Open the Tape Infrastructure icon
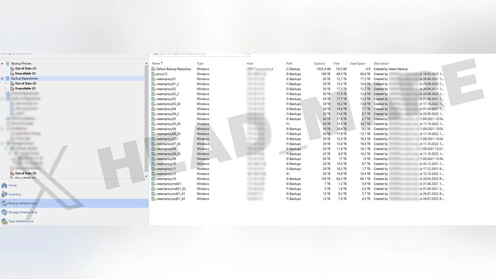This screenshot has width=496, height=279. pyautogui.click(x=4, y=221)
